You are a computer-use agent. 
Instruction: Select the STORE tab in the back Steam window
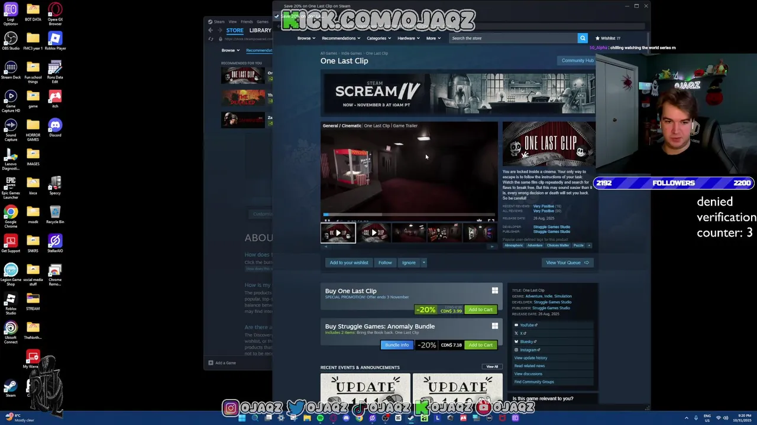235,30
